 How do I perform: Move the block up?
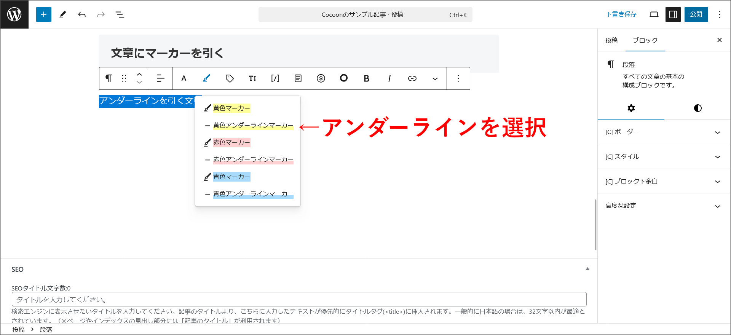tap(139, 74)
